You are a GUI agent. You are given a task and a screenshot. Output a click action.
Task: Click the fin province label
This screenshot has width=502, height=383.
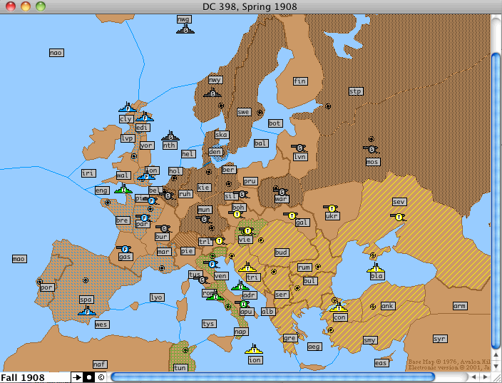300,81
